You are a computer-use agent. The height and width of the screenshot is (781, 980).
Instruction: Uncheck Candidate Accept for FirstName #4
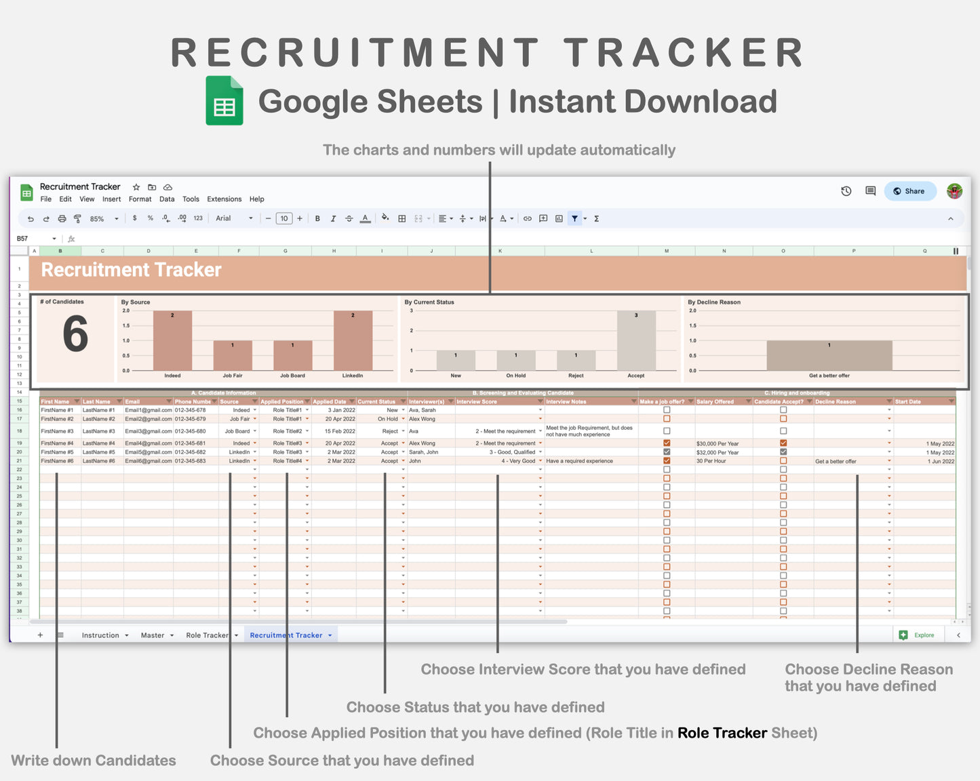pos(783,443)
